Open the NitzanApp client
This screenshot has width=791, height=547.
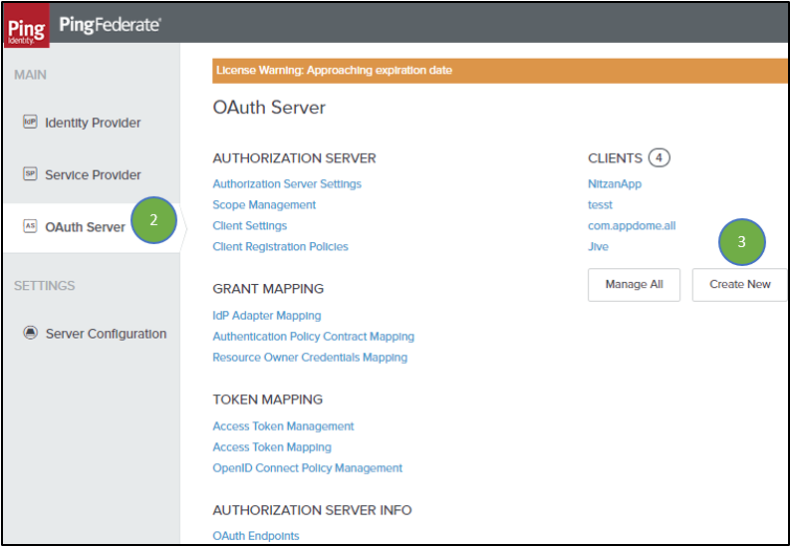tap(615, 183)
